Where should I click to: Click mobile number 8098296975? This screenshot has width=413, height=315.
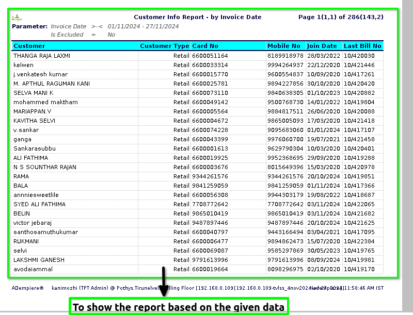tap(285, 269)
